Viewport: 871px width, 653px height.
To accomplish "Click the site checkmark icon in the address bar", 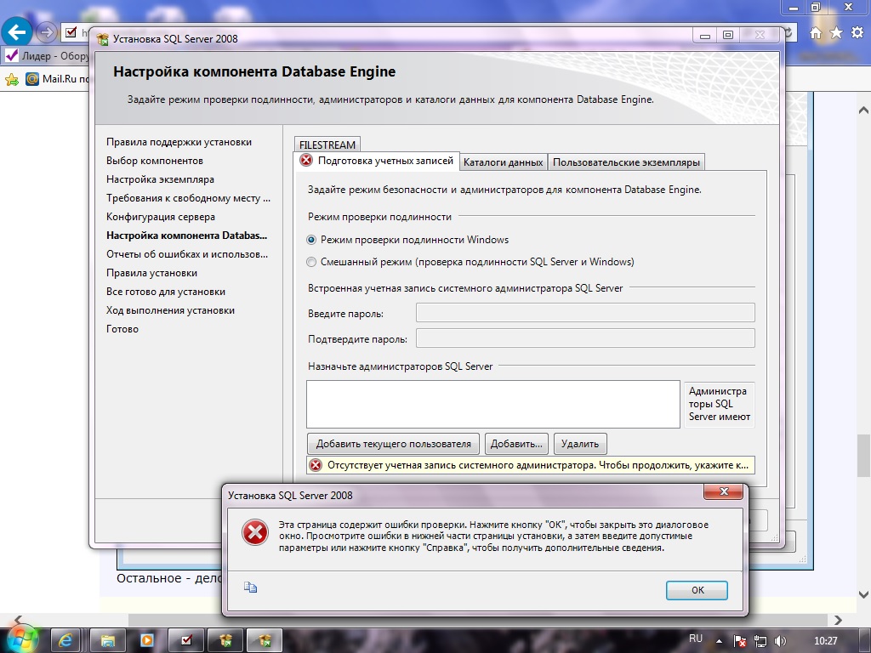I will click(71, 32).
